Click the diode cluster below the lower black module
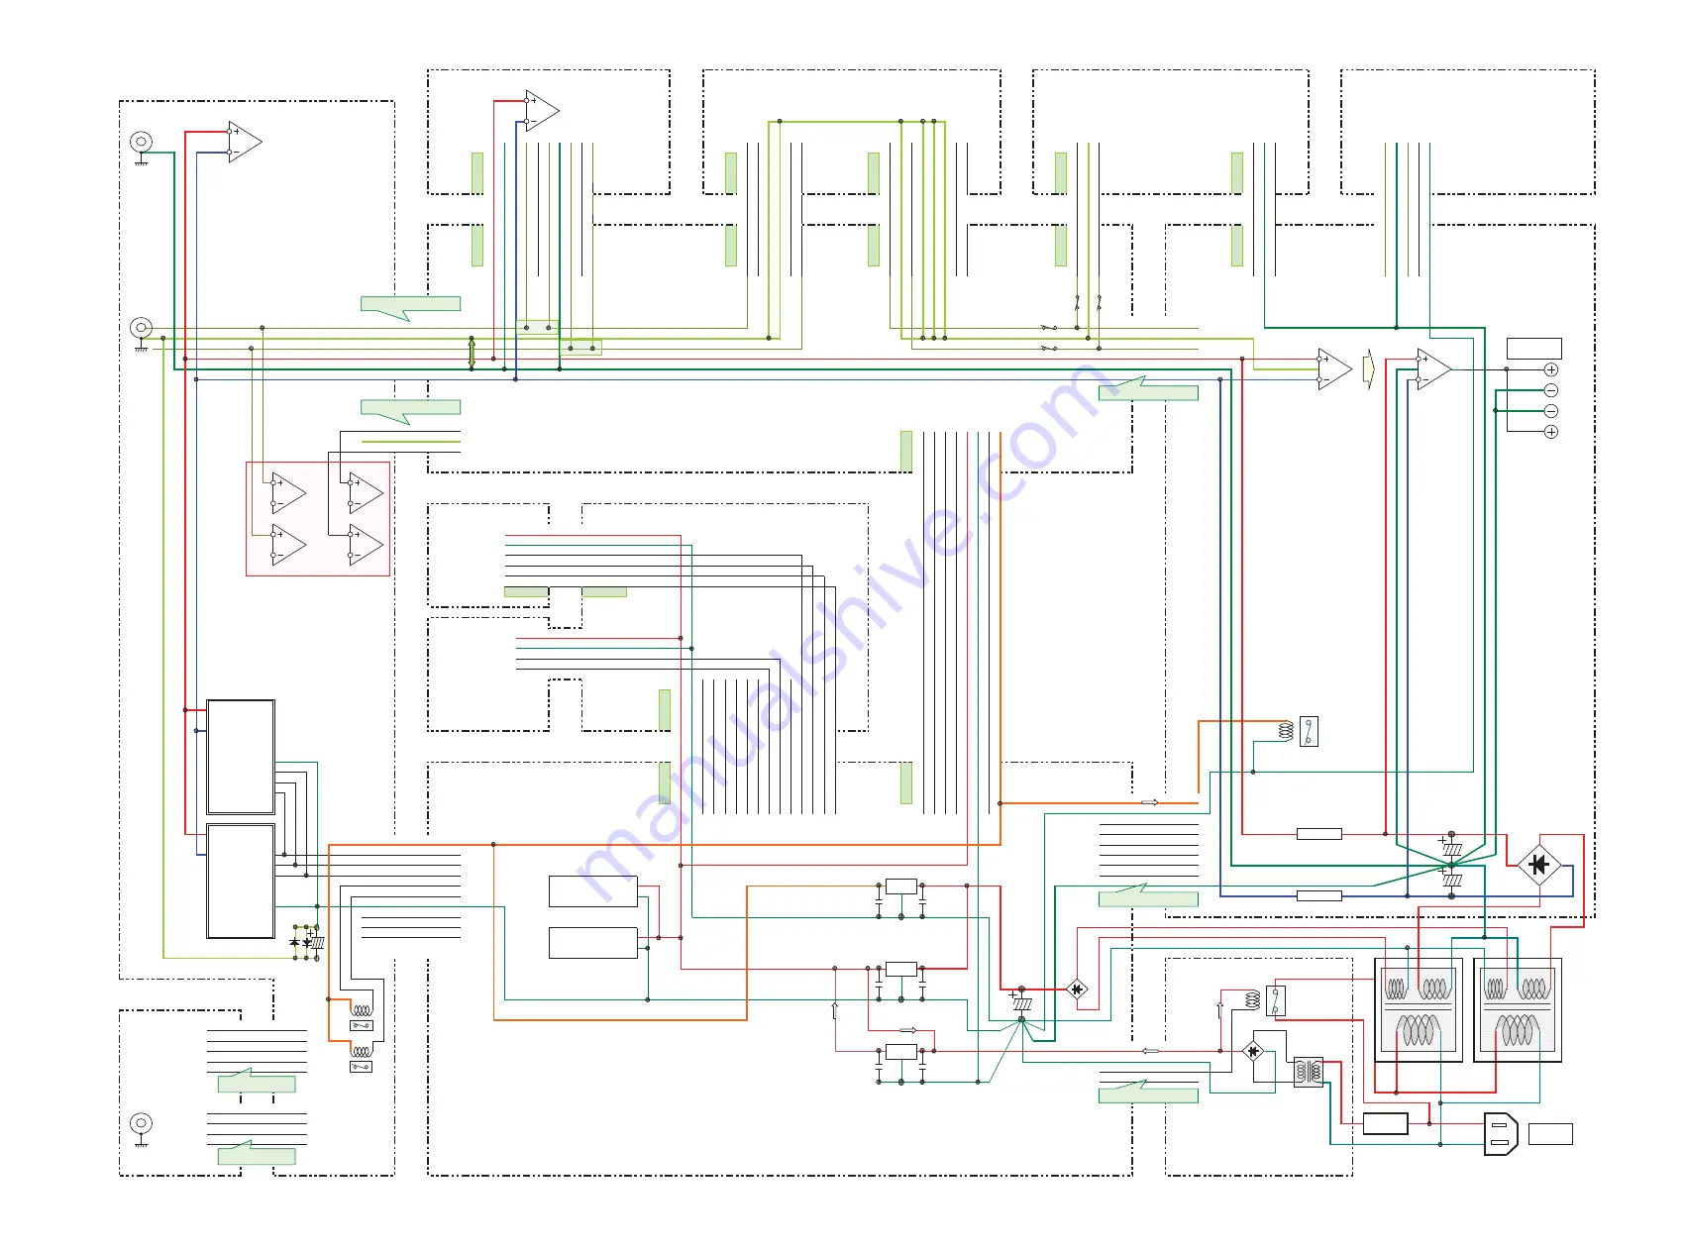This screenshot has width=1685, height=1251. click(306, 941)
